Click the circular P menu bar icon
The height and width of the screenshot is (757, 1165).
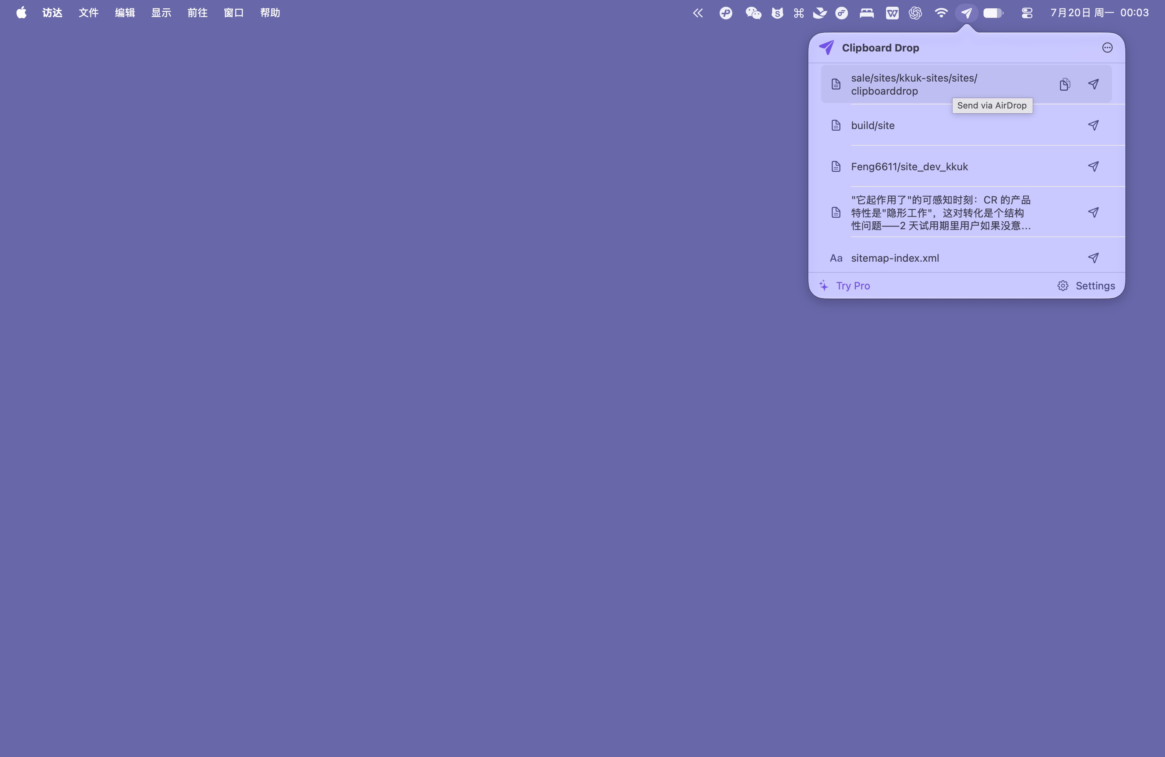726,13
